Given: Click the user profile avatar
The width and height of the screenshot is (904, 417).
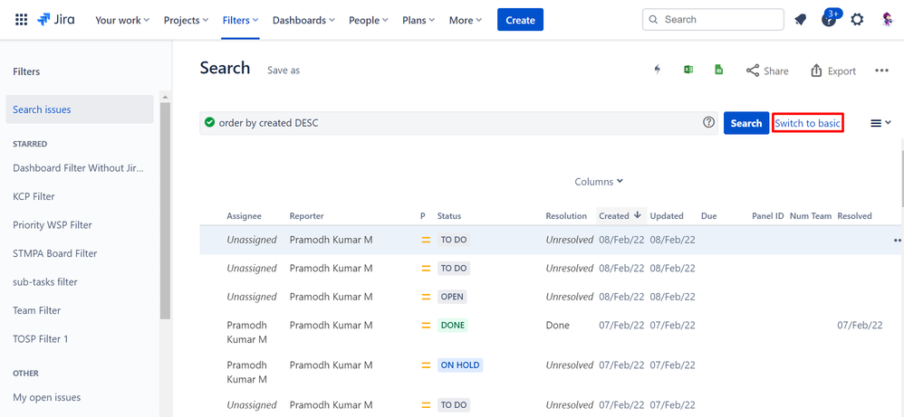Looking at the screenshot, I should point(887,20).
